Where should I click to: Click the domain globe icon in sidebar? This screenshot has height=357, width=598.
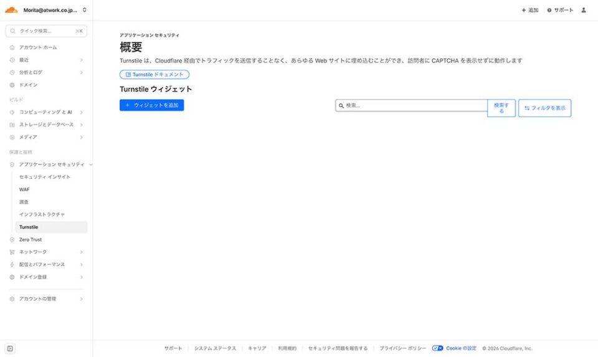[x=12, y=85]
